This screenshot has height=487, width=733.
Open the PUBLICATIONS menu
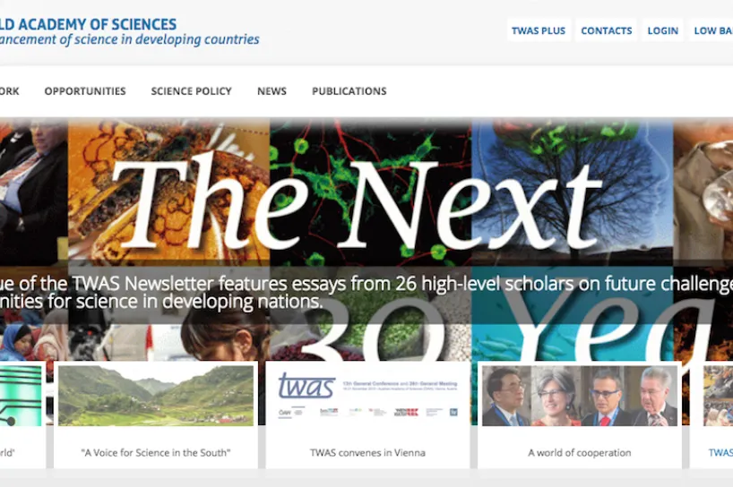coord(349,91)
